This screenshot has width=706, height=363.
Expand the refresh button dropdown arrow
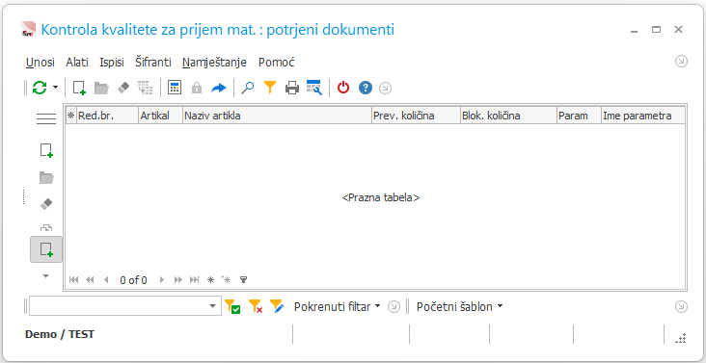(55, 88)
